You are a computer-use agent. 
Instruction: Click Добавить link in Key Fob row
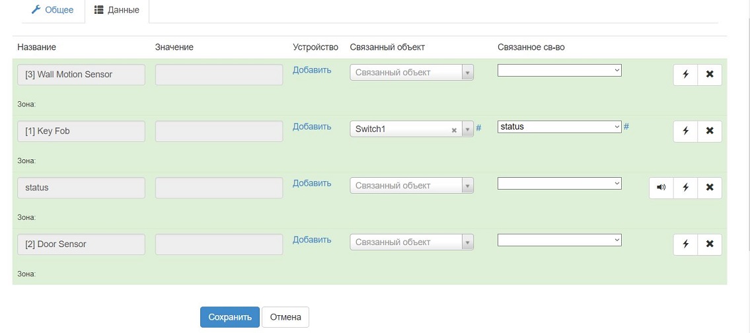(x=312, y=126)
